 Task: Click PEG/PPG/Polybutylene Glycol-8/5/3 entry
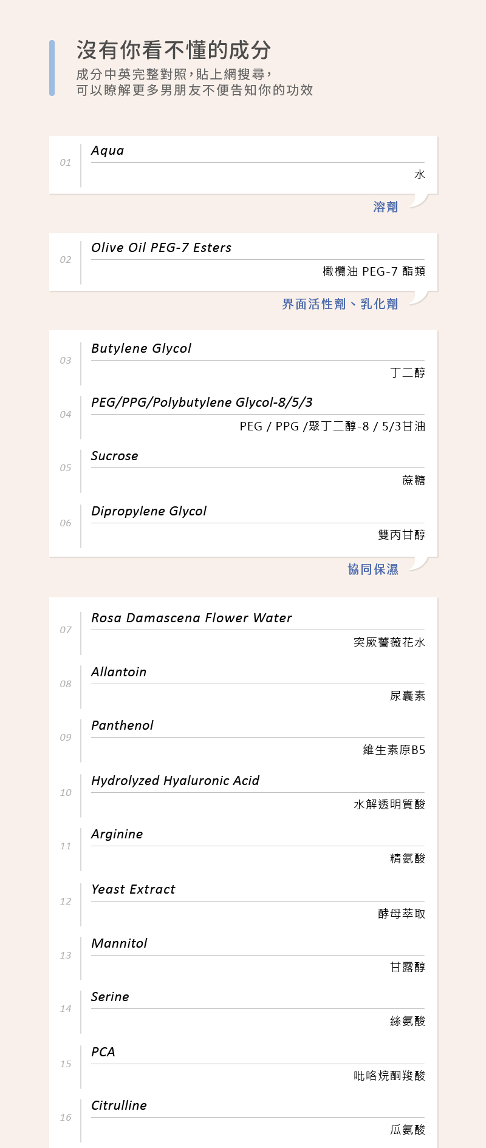click(202, 402)
